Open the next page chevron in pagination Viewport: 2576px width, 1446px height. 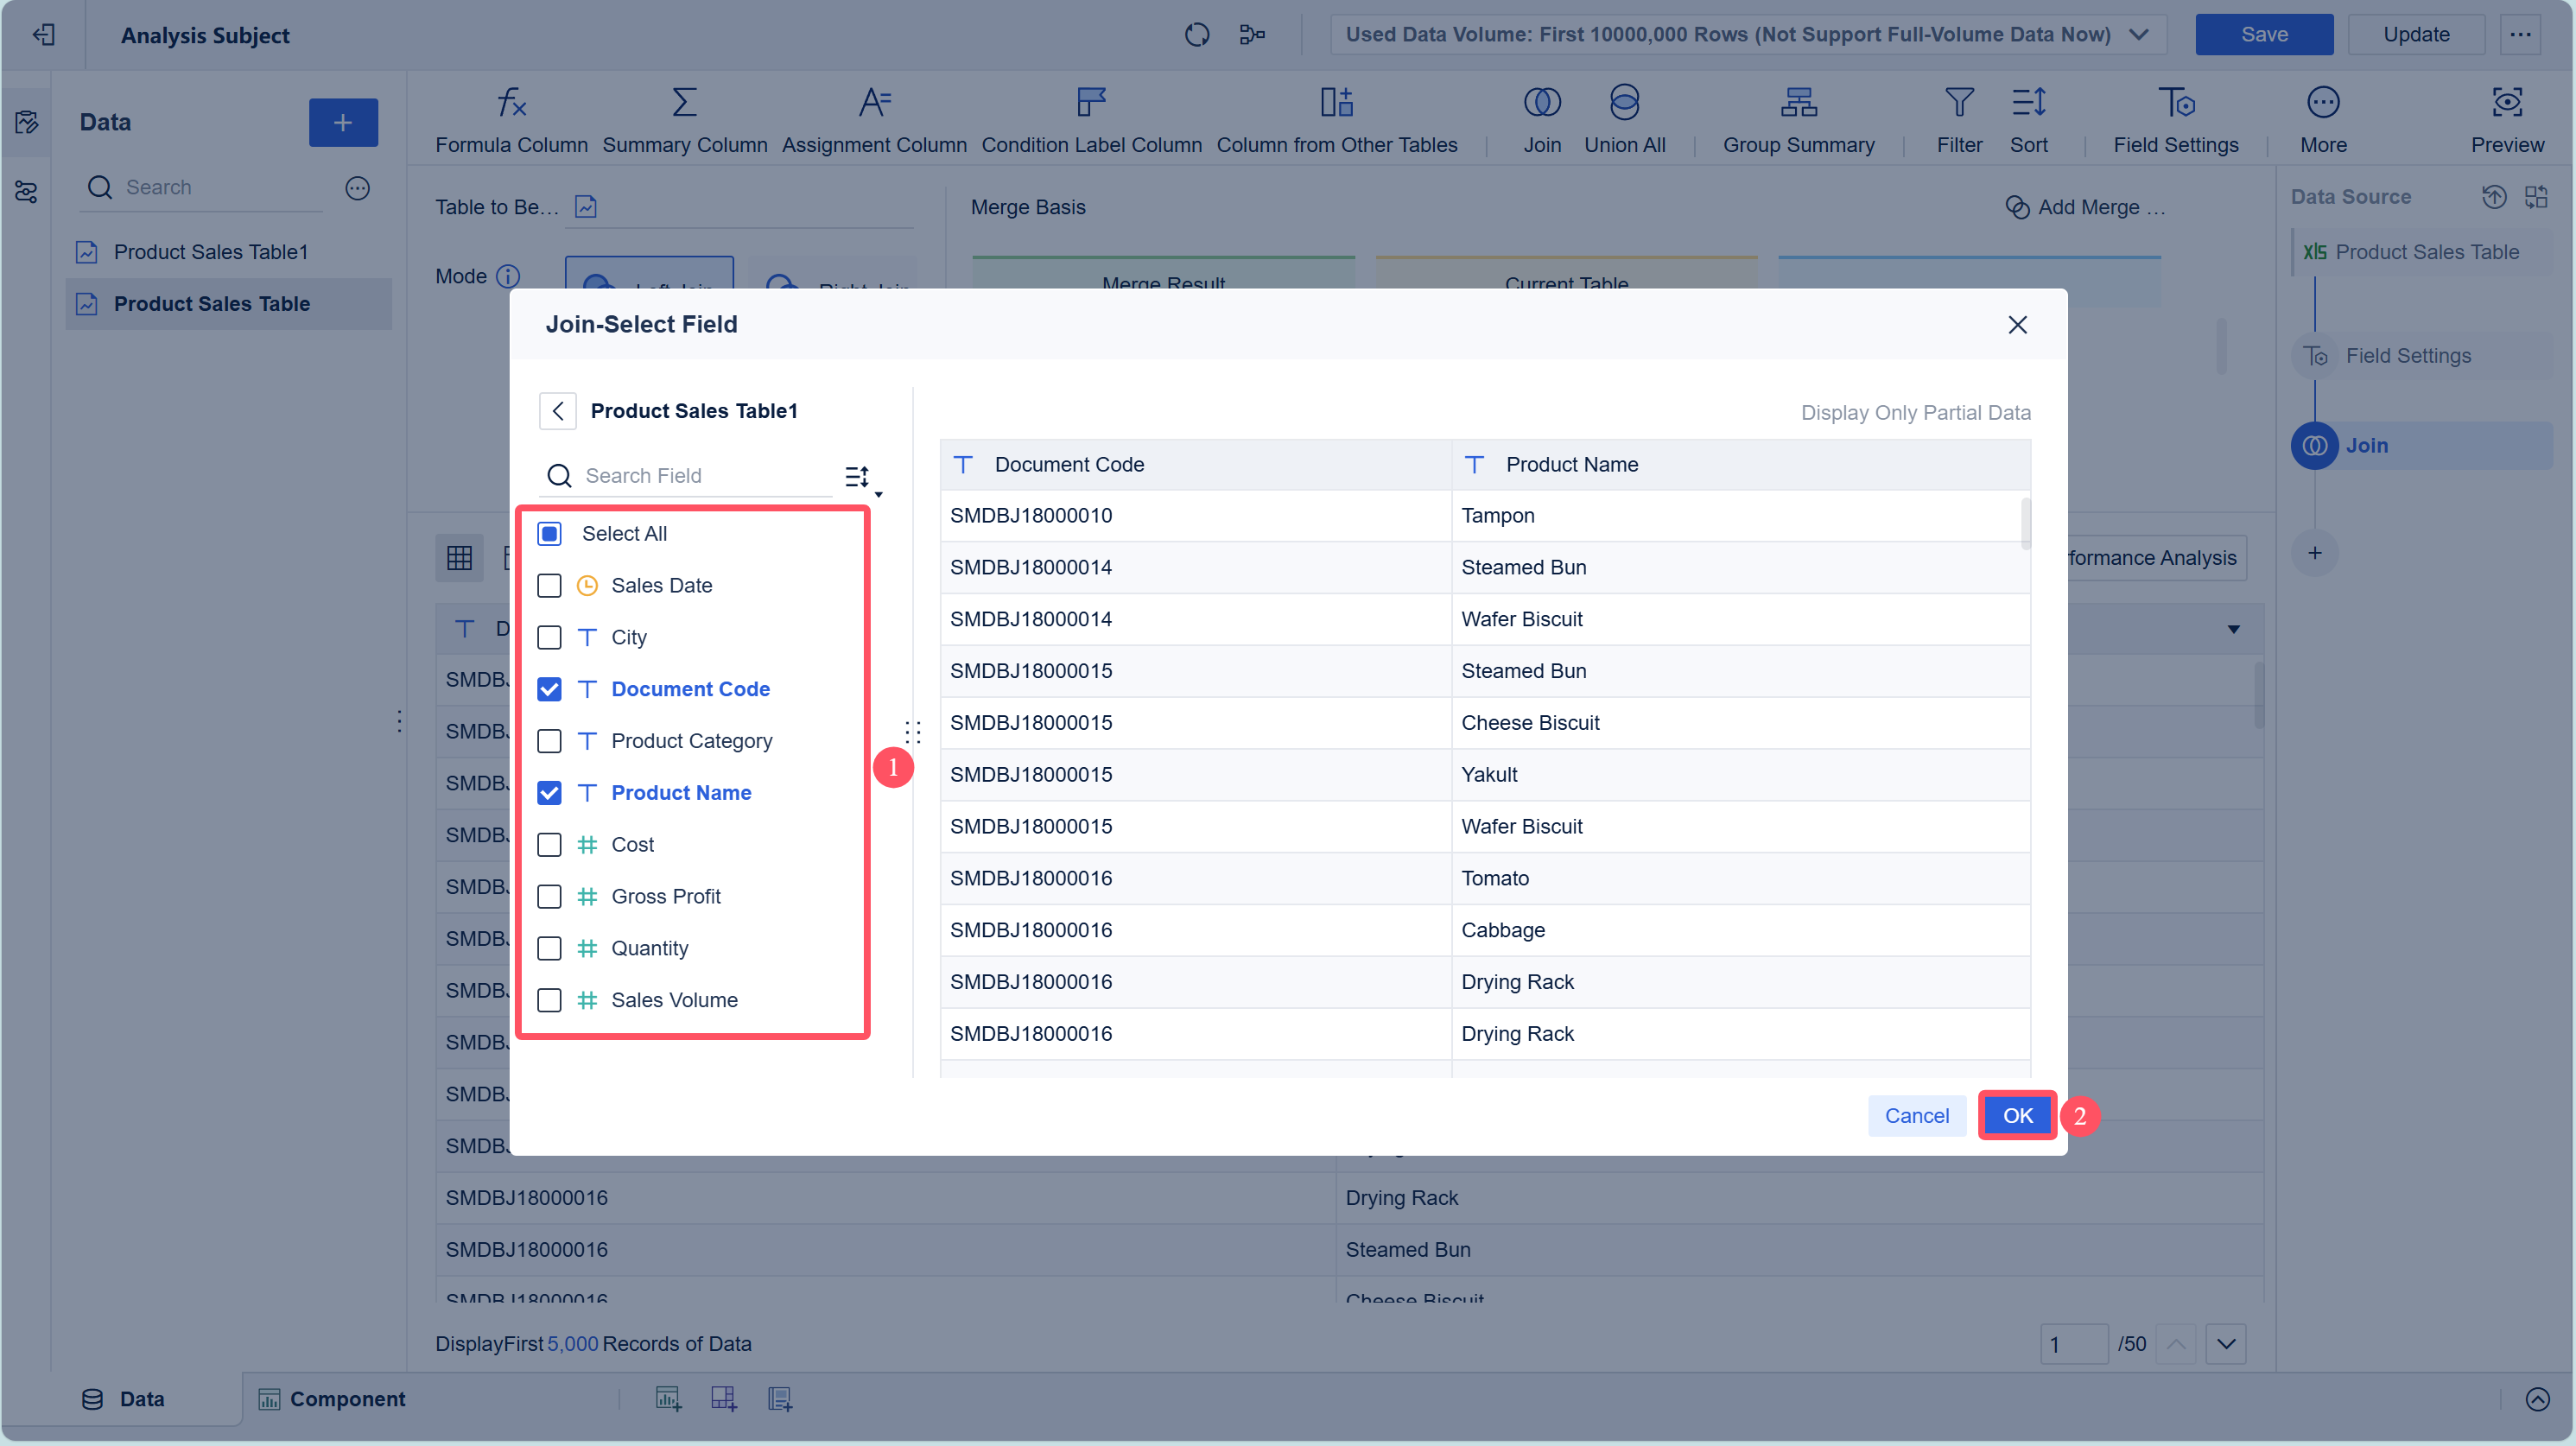tap(2225, 1344)
